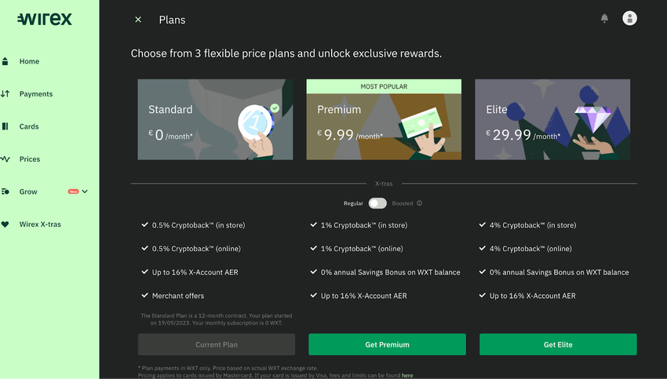Image resolution: width=667 pixels, height=379 pixels.
Task: Click the Prices chart icon
Action: 5,159
